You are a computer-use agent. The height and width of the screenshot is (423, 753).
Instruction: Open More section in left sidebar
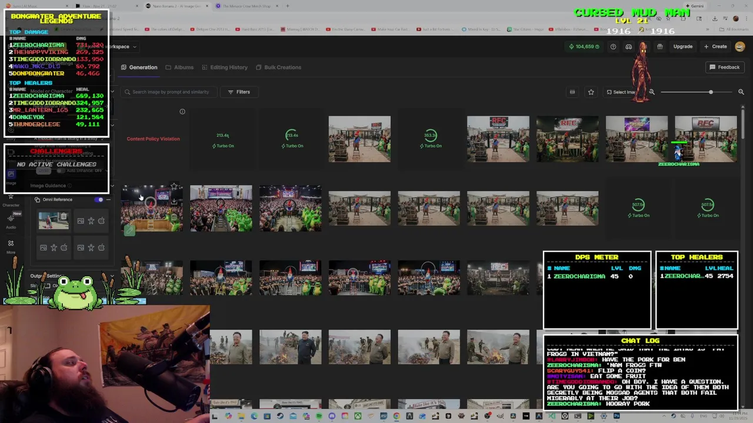pyautogui.click(x=11, y=246)
